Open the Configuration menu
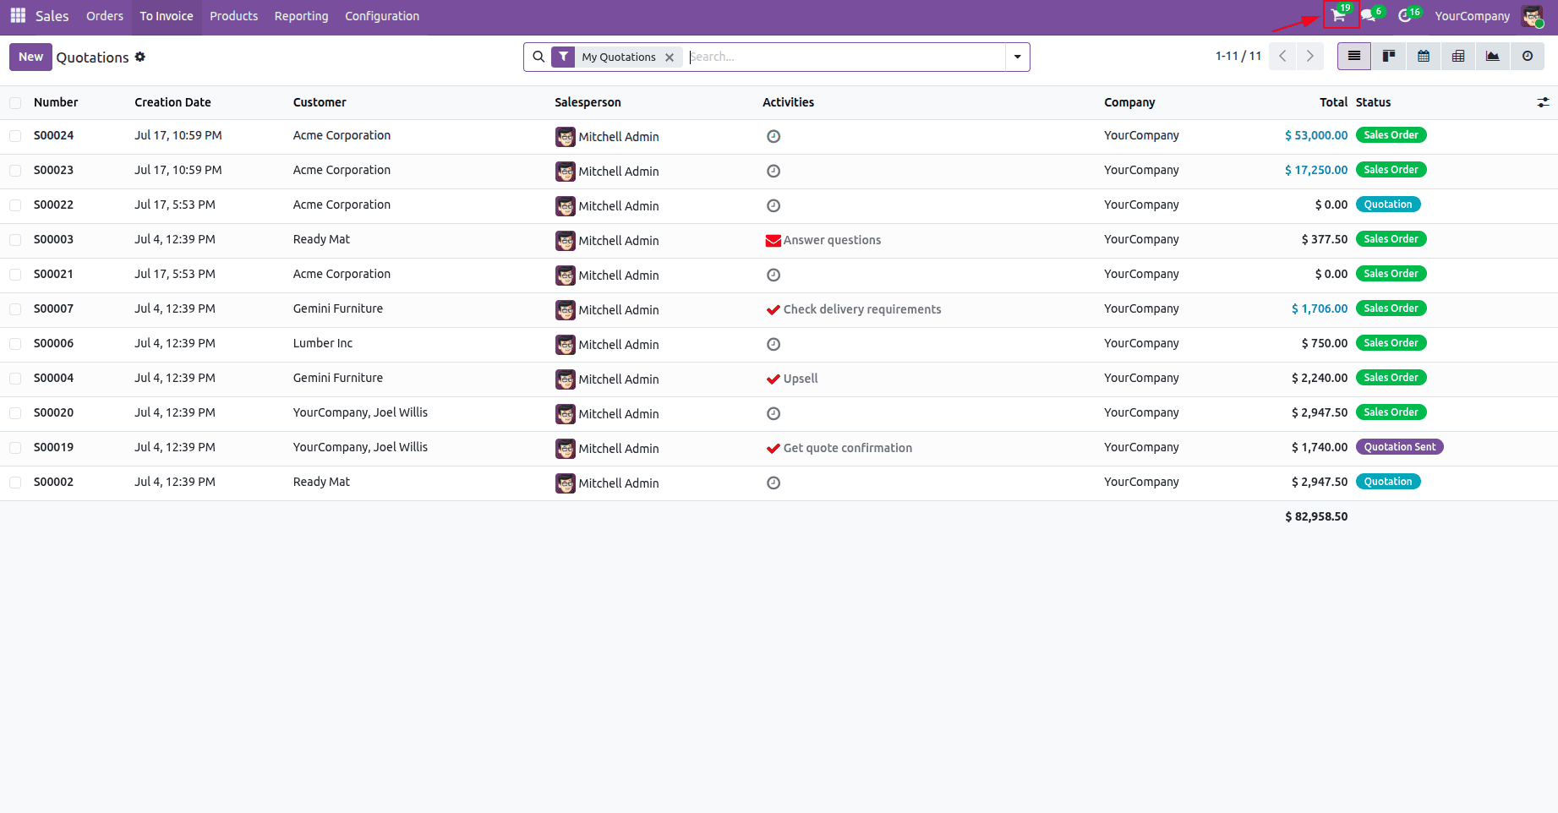Screen dimensions: 1558x813 pyautogui.click(x=382, y=16)
